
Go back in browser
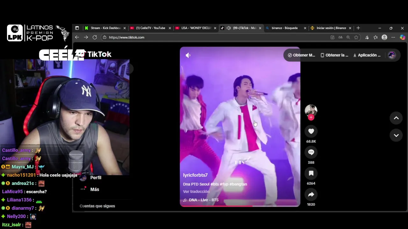77,37
